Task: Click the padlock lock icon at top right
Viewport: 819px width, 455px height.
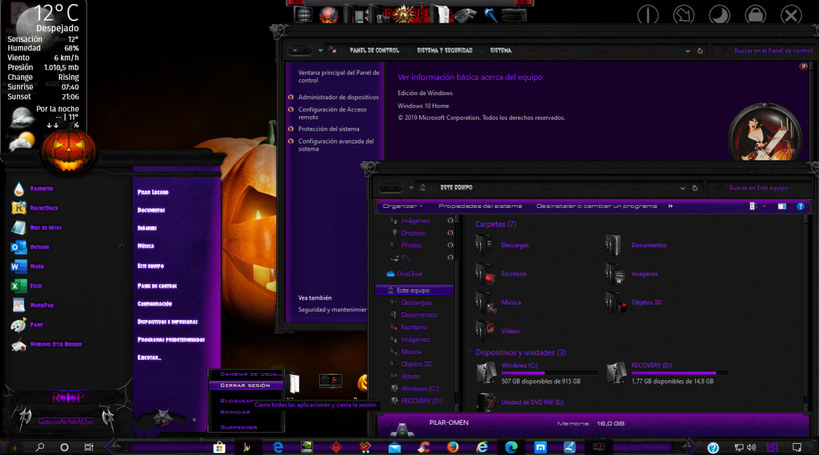Action: pos(755,15)
